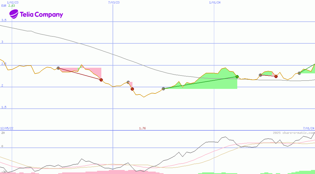Click the 12/05/22 start date label
This screenshot has width=315, height=174.
[7, 128]
